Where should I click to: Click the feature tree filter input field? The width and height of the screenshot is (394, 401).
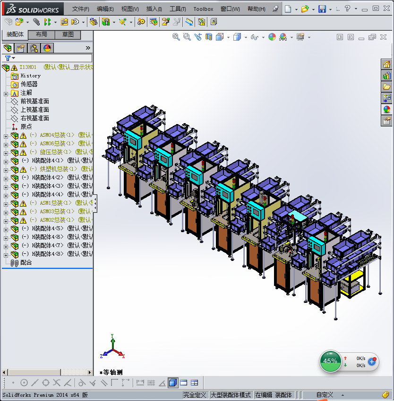coord(47,58)
